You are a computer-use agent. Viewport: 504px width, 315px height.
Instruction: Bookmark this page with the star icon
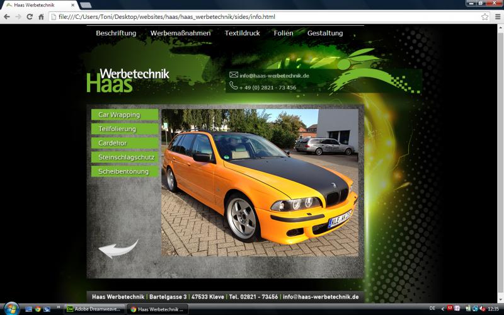484,17
